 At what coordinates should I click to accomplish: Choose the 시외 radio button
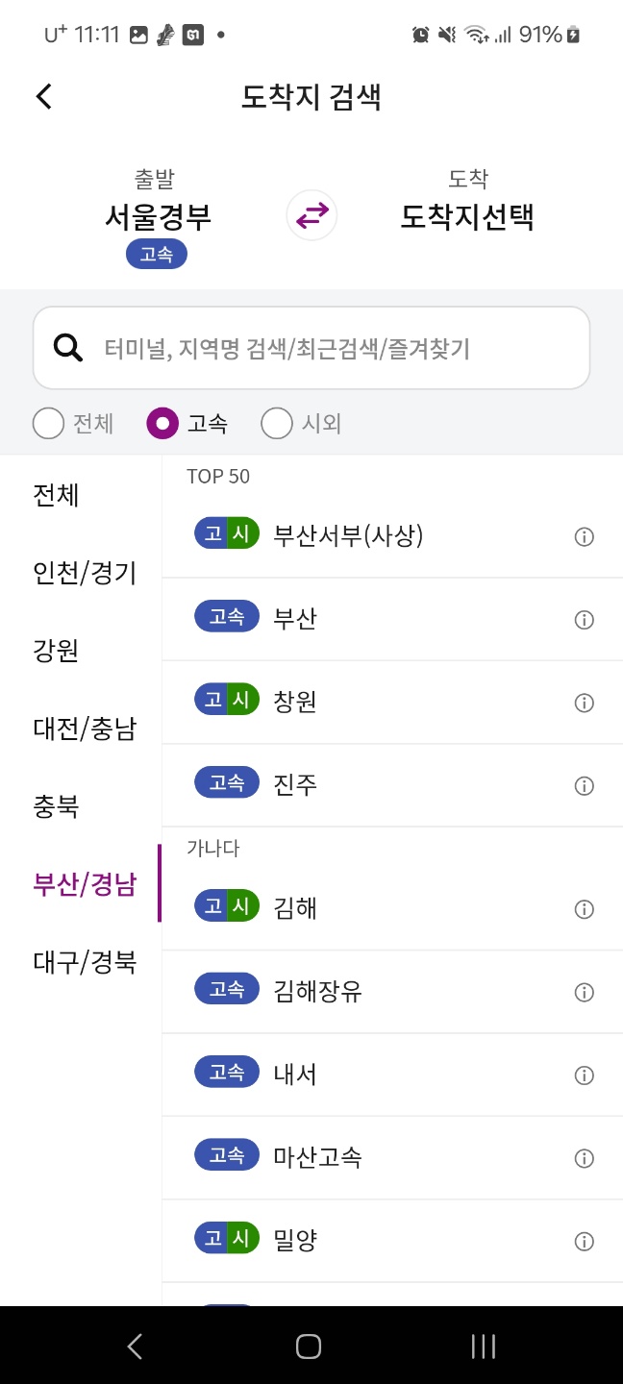tap(277, 423)
